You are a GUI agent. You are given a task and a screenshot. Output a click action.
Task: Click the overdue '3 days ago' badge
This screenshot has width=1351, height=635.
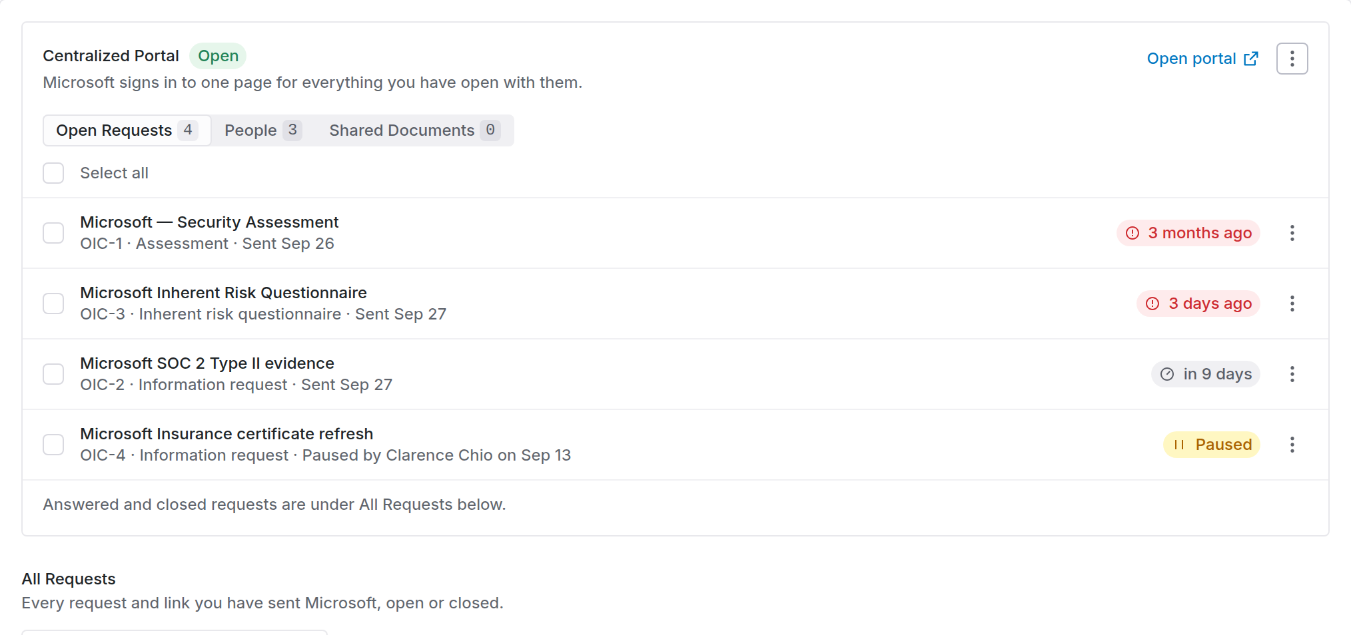[x=1198, y=304]
